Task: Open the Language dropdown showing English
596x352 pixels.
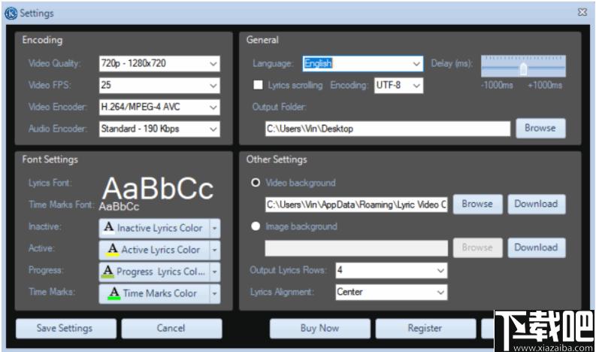Action: click(x=362, y=63)
